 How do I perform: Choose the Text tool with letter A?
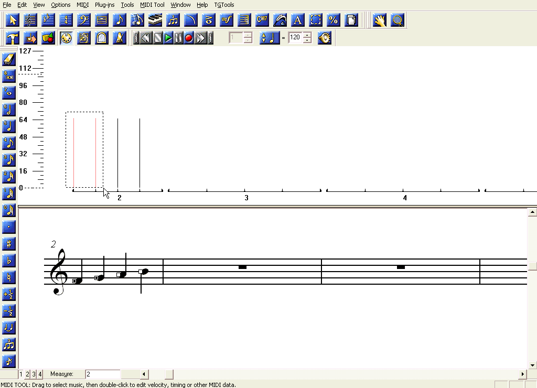point(298,20)
